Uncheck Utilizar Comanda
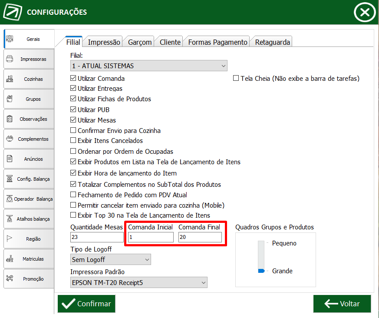379x318 pixels. (x=73, y=78)
